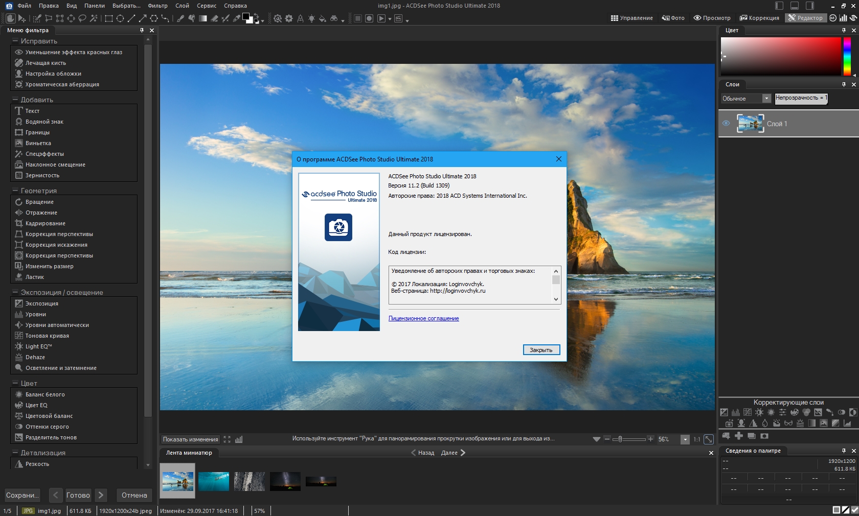Open the Файл menu
Image resolution: width=859 pixels, height=516 pixels.
pos(24,6)
